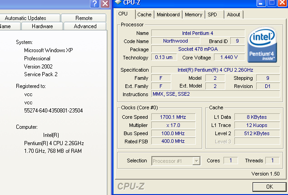Click the Threads count value
288x195 pixels.
(273, 161)
